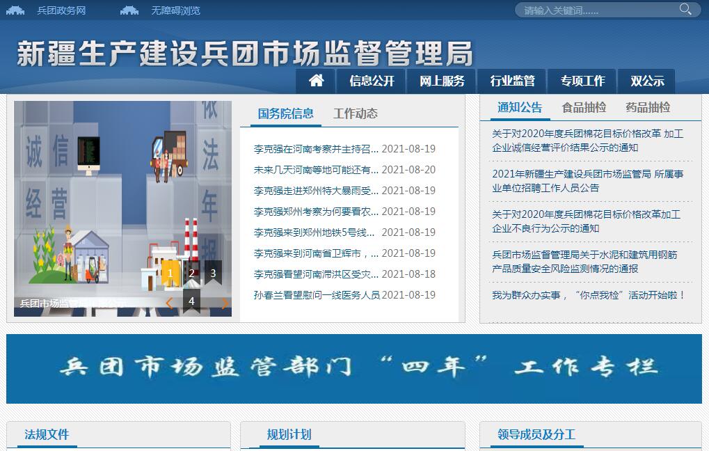Open the 网上服务 menu item
The width and height of the screenshot is (709, 451).
coord(442,81)
